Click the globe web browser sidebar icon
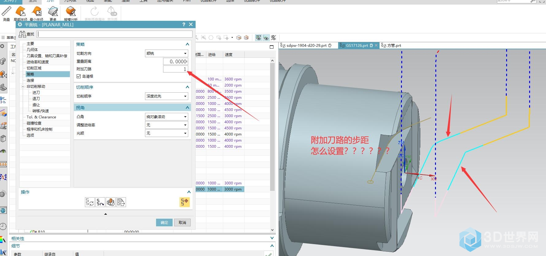 pos(3,210)
